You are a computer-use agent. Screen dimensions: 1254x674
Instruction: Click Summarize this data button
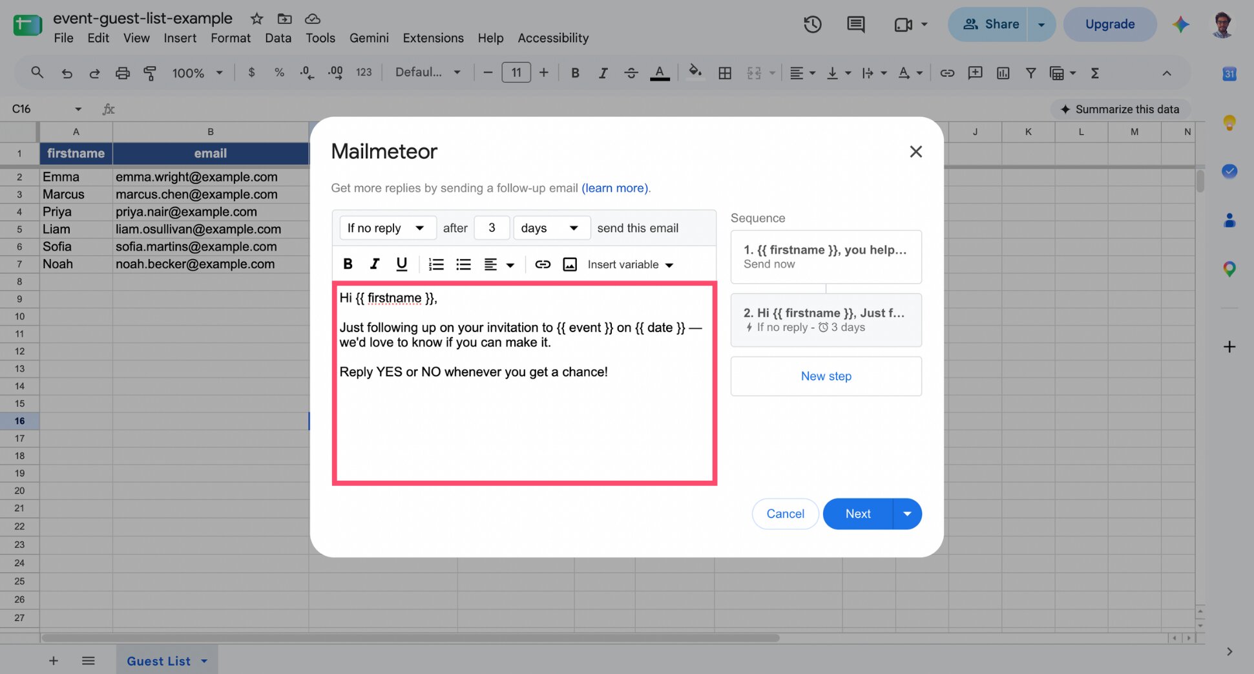1120,109
